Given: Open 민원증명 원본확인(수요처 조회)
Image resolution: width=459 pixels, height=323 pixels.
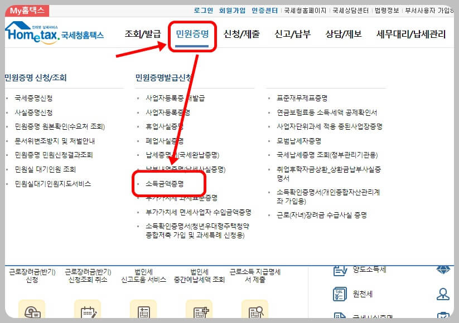Looking at the screenshot, I should tap(60, 126).
